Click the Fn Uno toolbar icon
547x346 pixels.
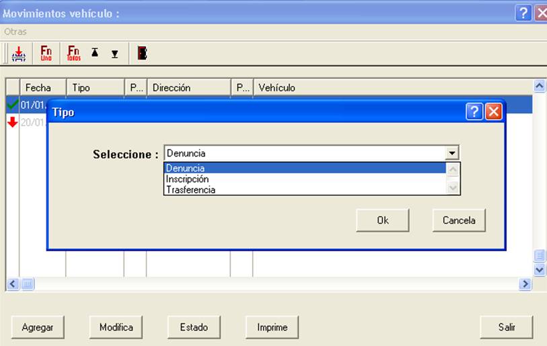[x=46, y=53]
